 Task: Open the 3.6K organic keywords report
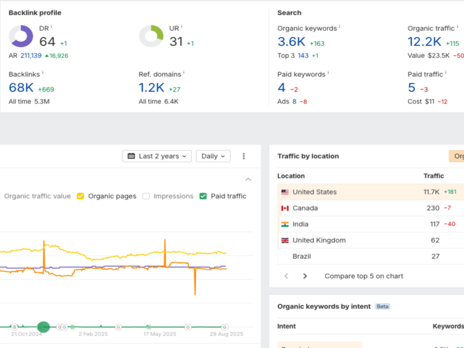coord(291,42)
